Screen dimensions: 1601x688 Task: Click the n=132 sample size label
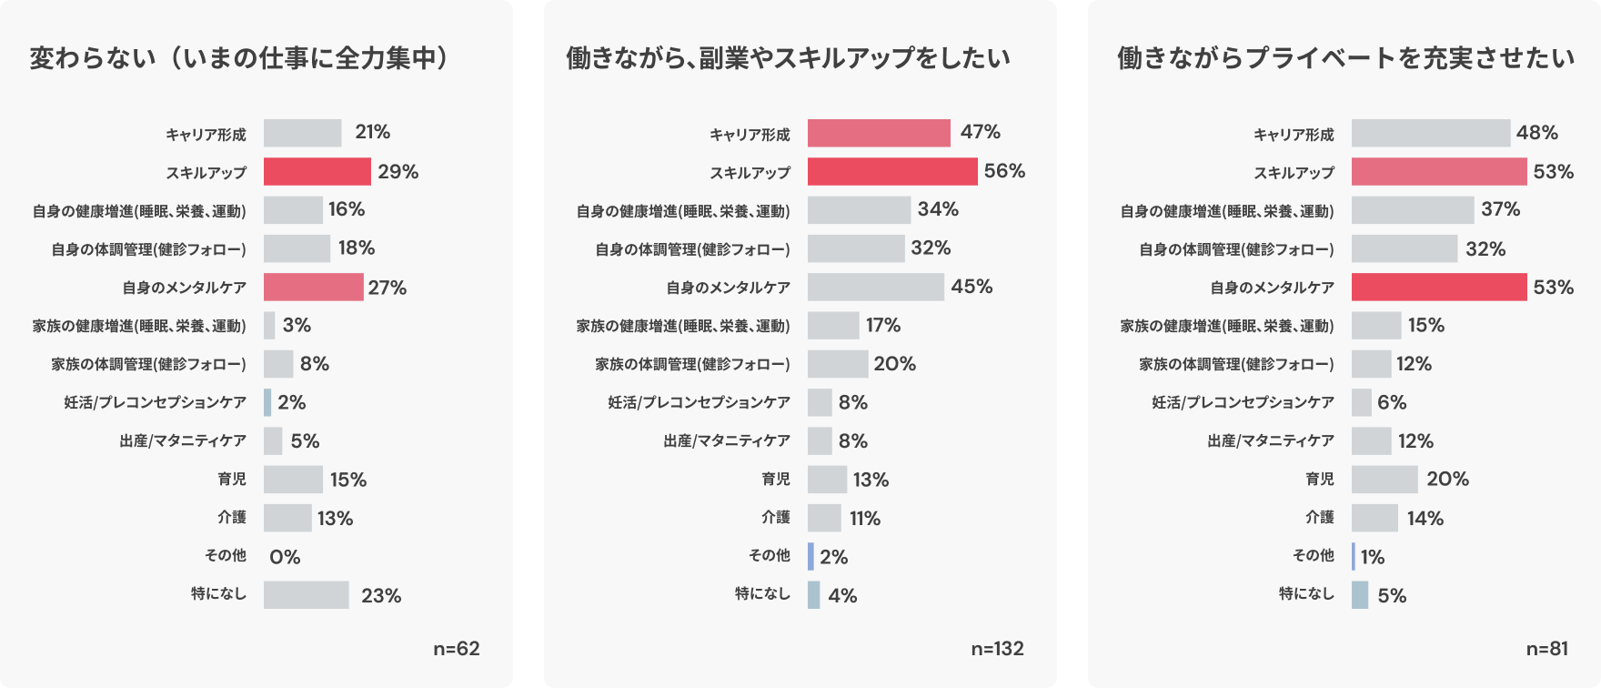[997, 649]
